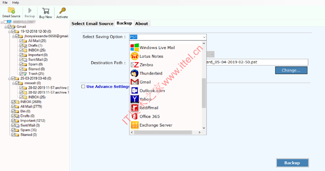The width and height of the screenshot is (325, 171).
Task: Choose the Yahoo icon option
Action: 134,99
